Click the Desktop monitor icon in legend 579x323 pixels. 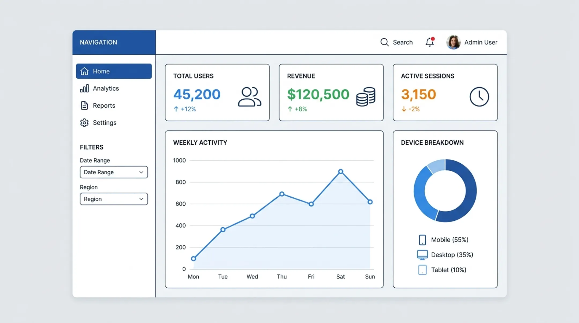coord(422,255)
